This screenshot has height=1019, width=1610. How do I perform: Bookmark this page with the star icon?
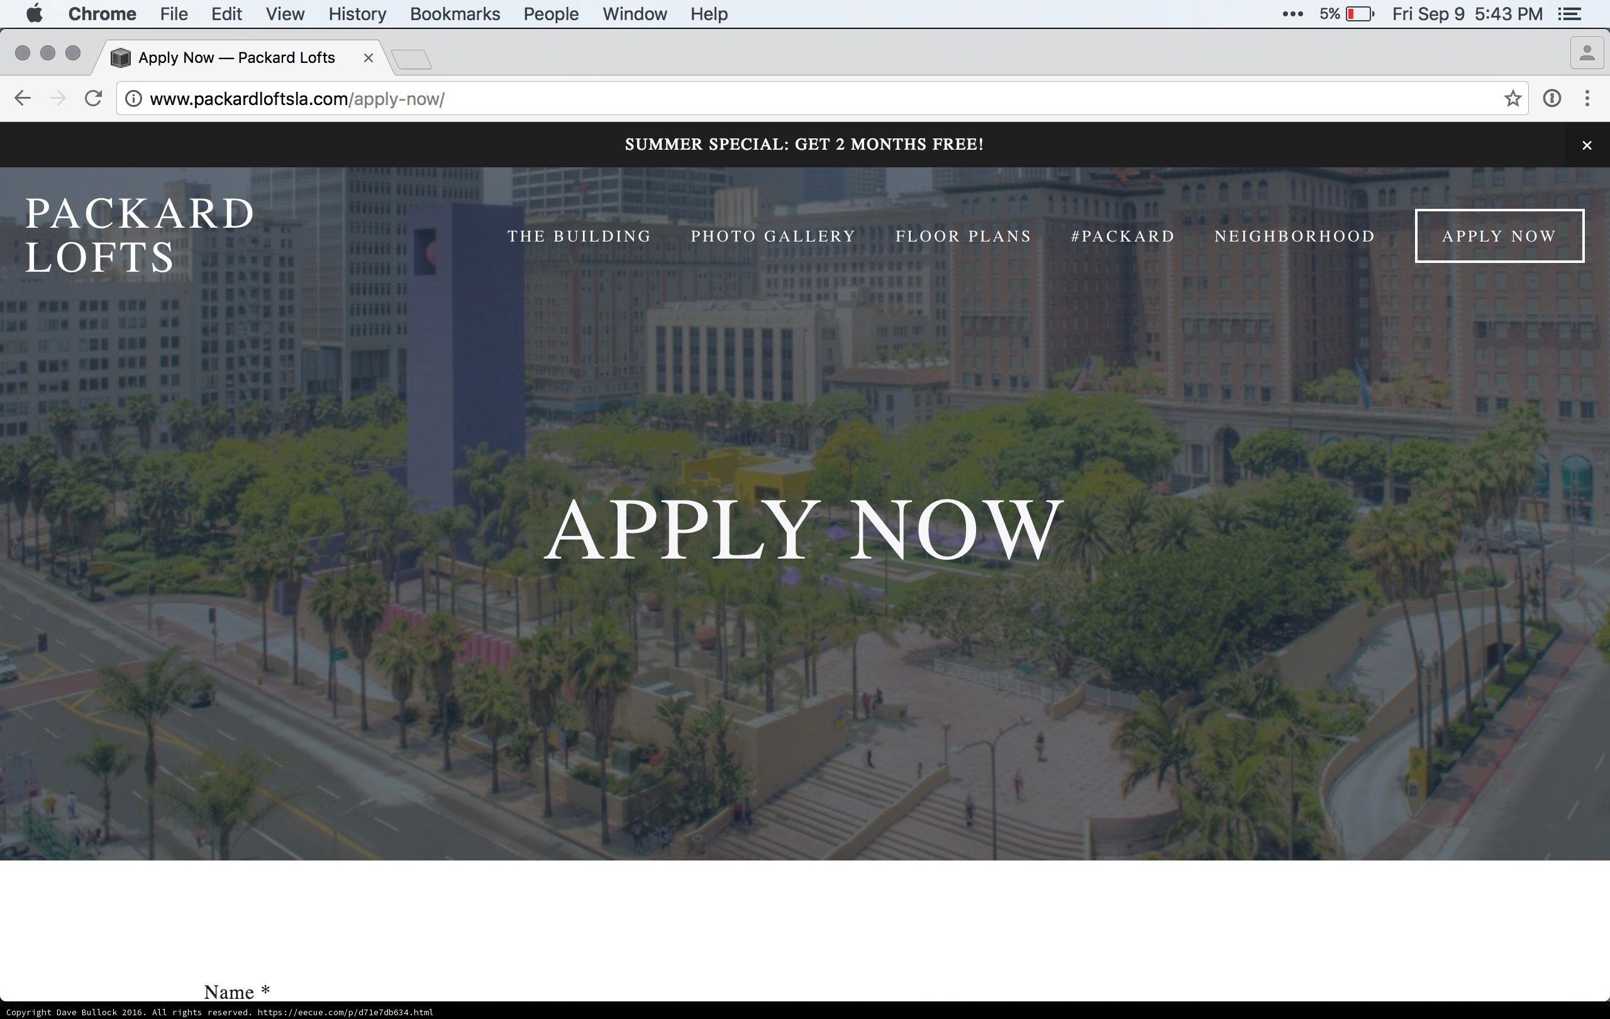click(1513, 99)
